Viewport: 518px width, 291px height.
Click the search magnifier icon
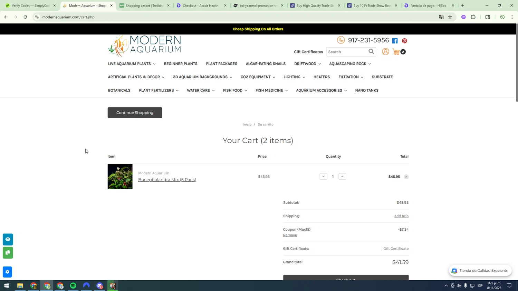(x=371, y=52)
